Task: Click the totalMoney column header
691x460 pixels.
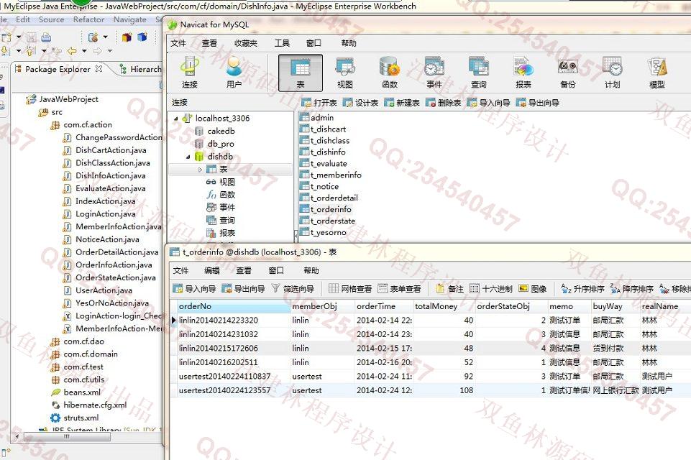Action: 444,306
